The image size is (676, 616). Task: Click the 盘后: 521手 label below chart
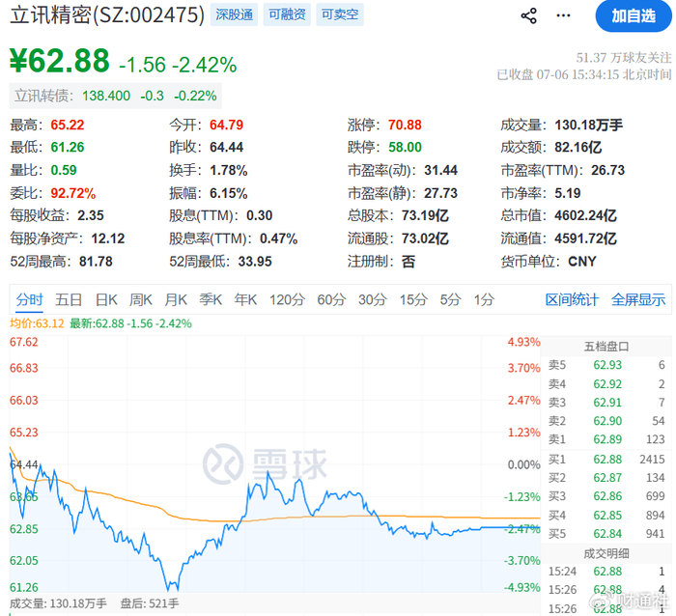click(x=149, y=603)
